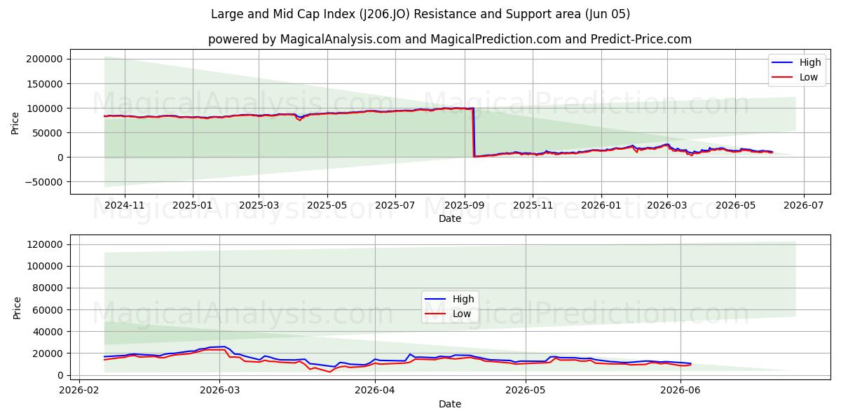This screenshot has width=841, height=420.
Task: Click the red line sample beside 'Low' in the bottom legend
Action: pos(437,314)
